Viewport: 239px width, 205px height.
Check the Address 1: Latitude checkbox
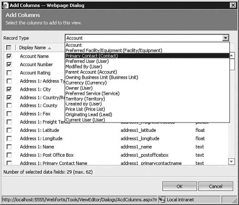tap(9, 130)
